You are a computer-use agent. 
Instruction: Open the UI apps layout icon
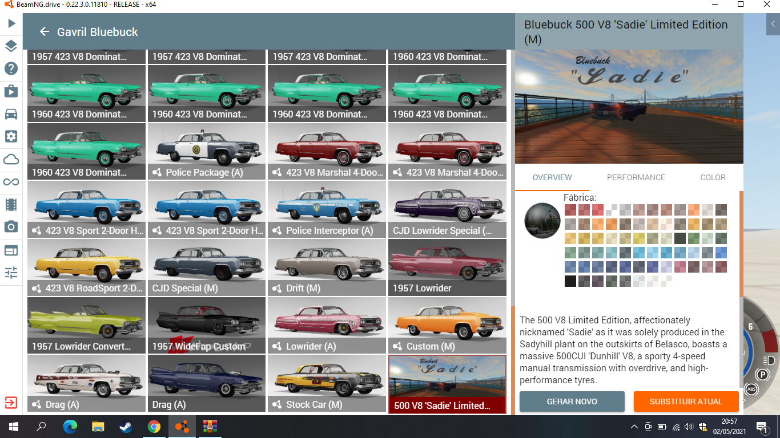click(x=11, y=250)
